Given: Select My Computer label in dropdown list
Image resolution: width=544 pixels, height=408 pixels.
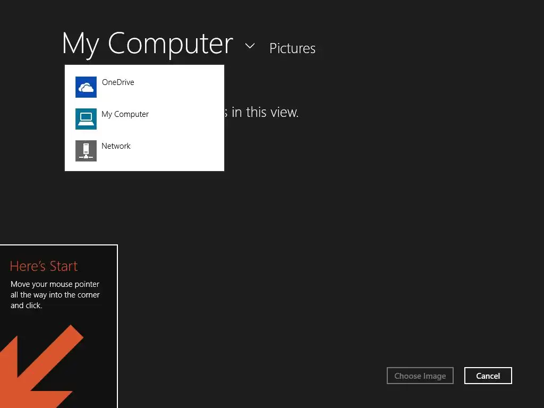Looking at the screenshot, I should tap(125, 114).
